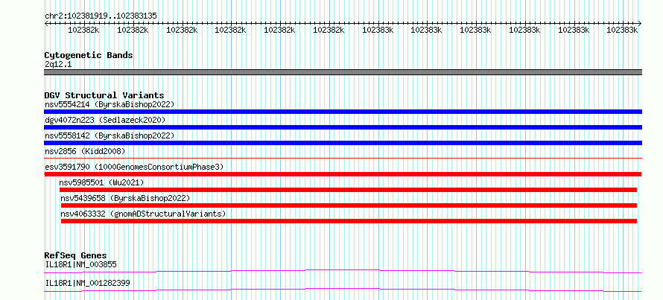Select the thin red line for nsv2856
Viewport: 663px width, 300px height.
(x=343, y=158)
